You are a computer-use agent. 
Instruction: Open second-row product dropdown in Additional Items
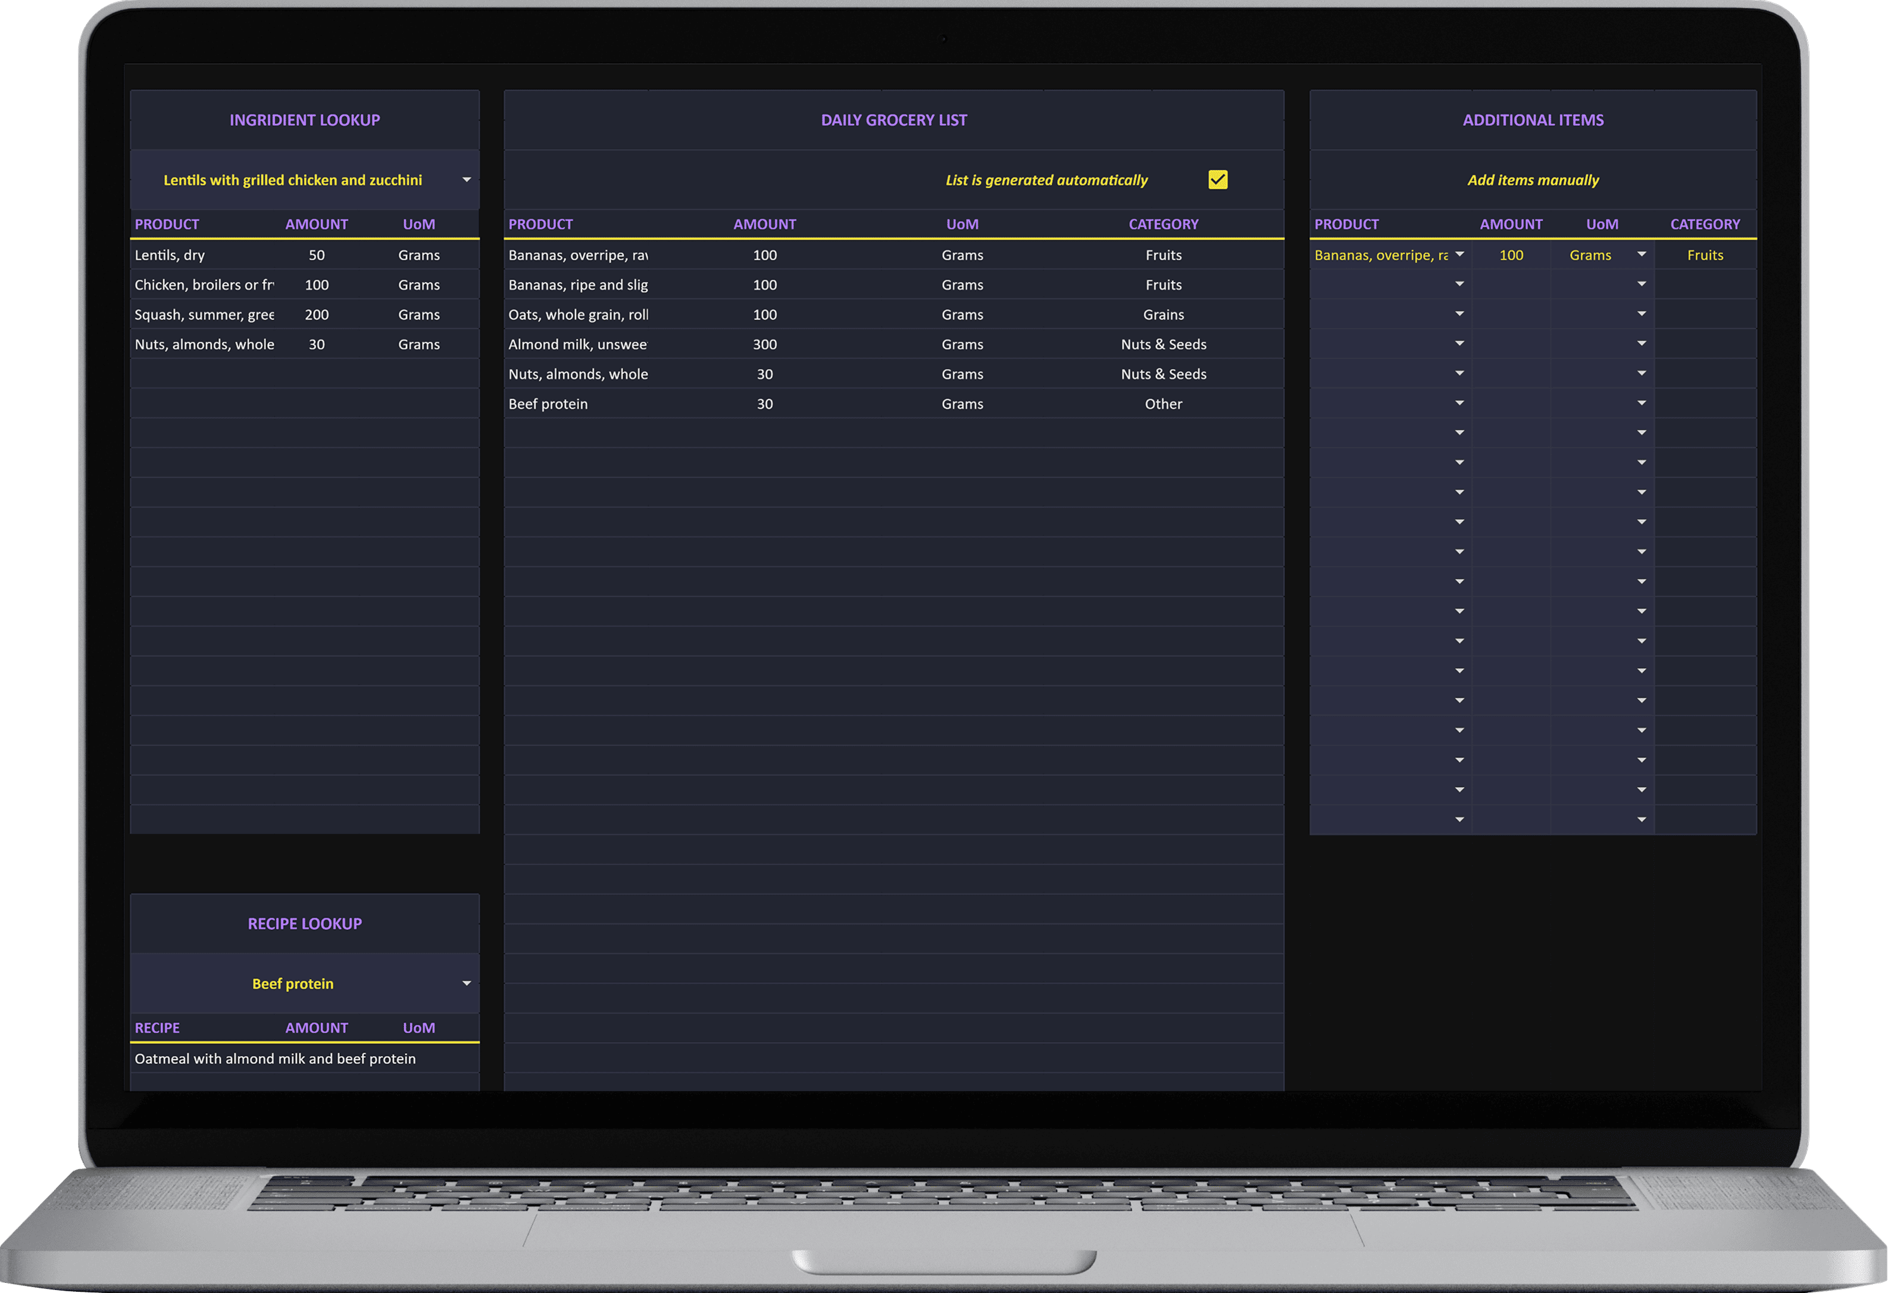point(1459,285)
